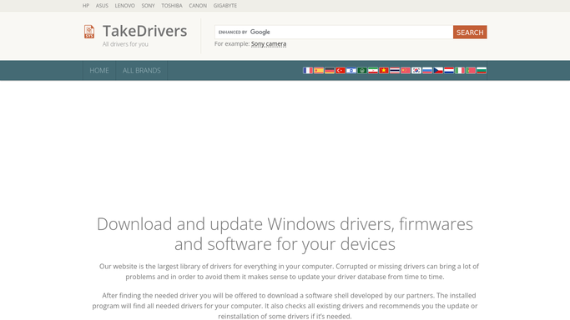
Task: Open the HOME menu item
Action: (99, 70)
